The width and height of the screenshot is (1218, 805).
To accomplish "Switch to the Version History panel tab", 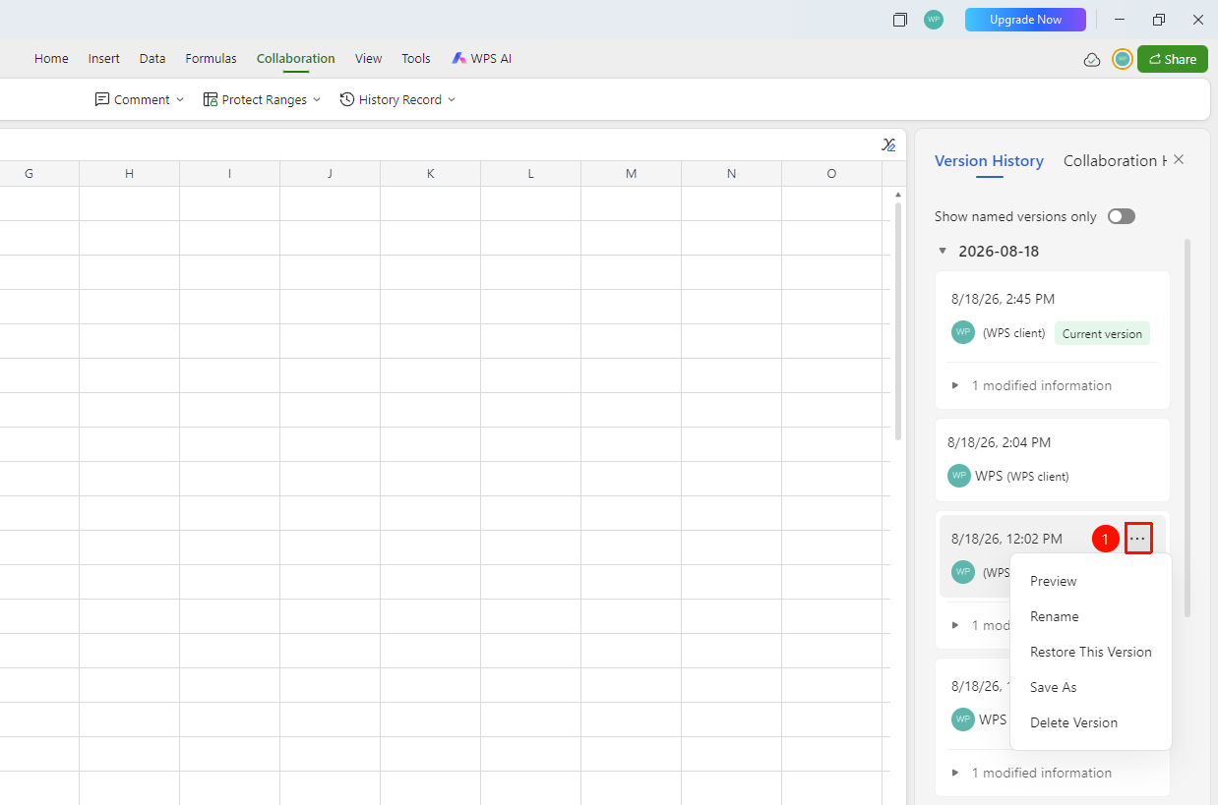I will pyautogui.click(x=989, y=161).
